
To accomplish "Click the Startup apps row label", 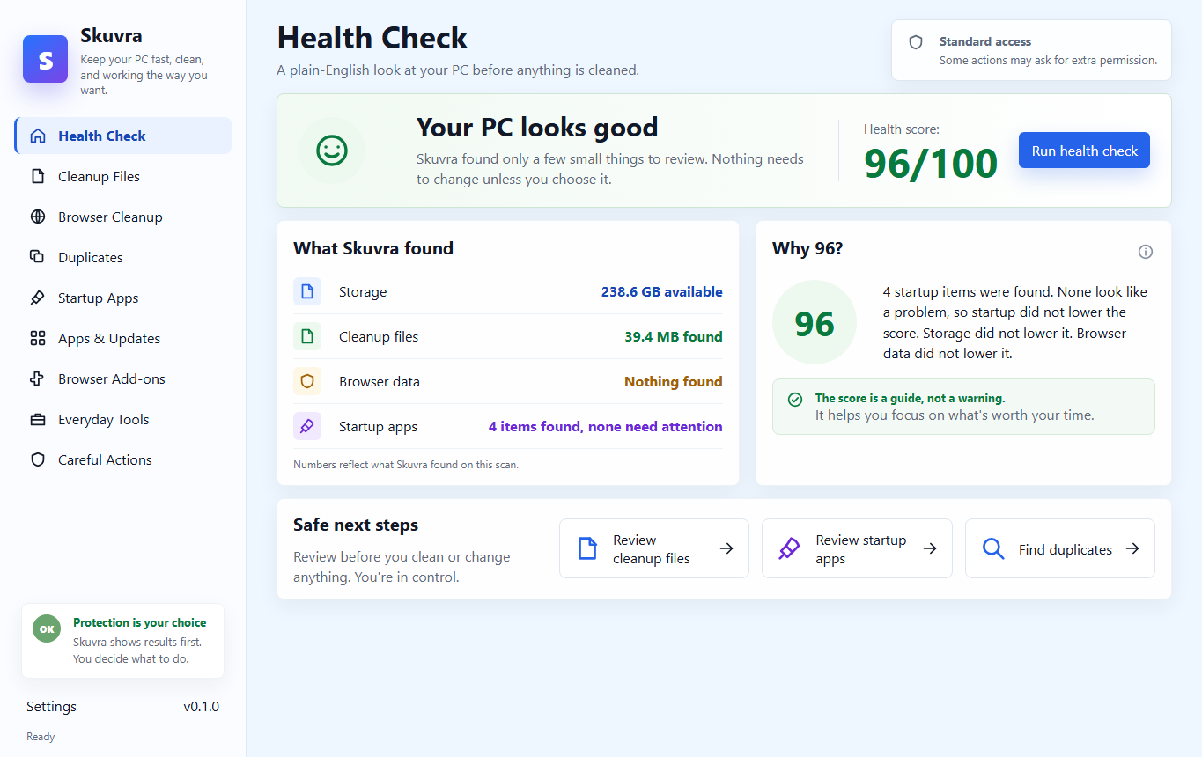I will coord(378,426).
